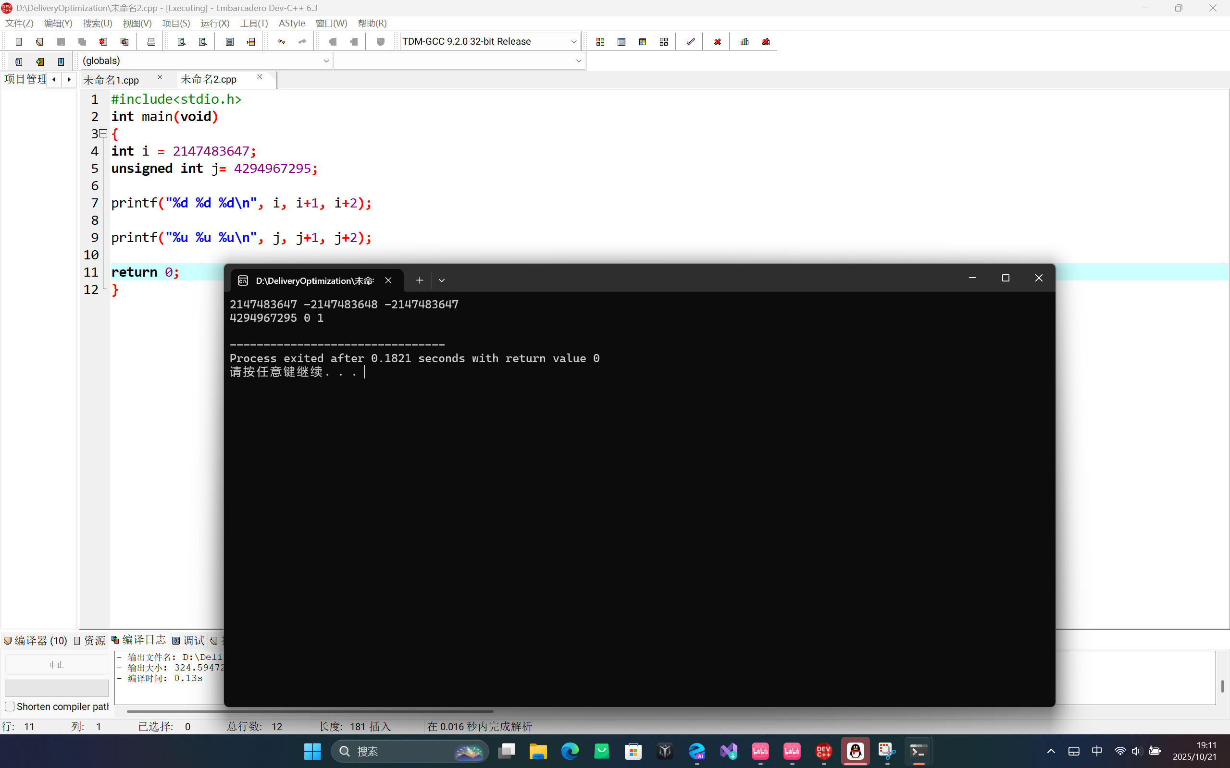Collapse the code fold at line 3
Image resolution: width=1230 pixels, height=768 pixels.
pos(104,134)
